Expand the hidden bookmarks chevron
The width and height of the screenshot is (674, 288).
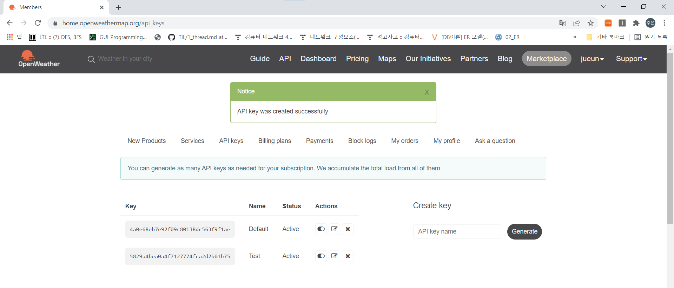575,37
